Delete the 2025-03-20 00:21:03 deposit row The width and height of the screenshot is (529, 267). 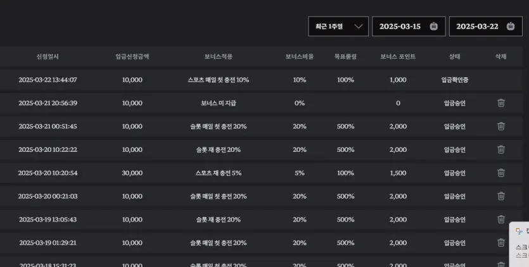pos(501,196)
